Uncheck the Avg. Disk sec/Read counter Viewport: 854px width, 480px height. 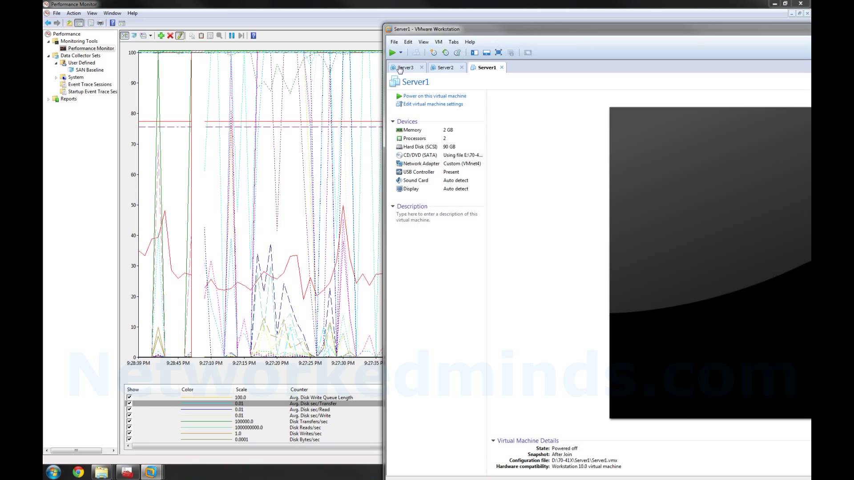tap(129, 409)
